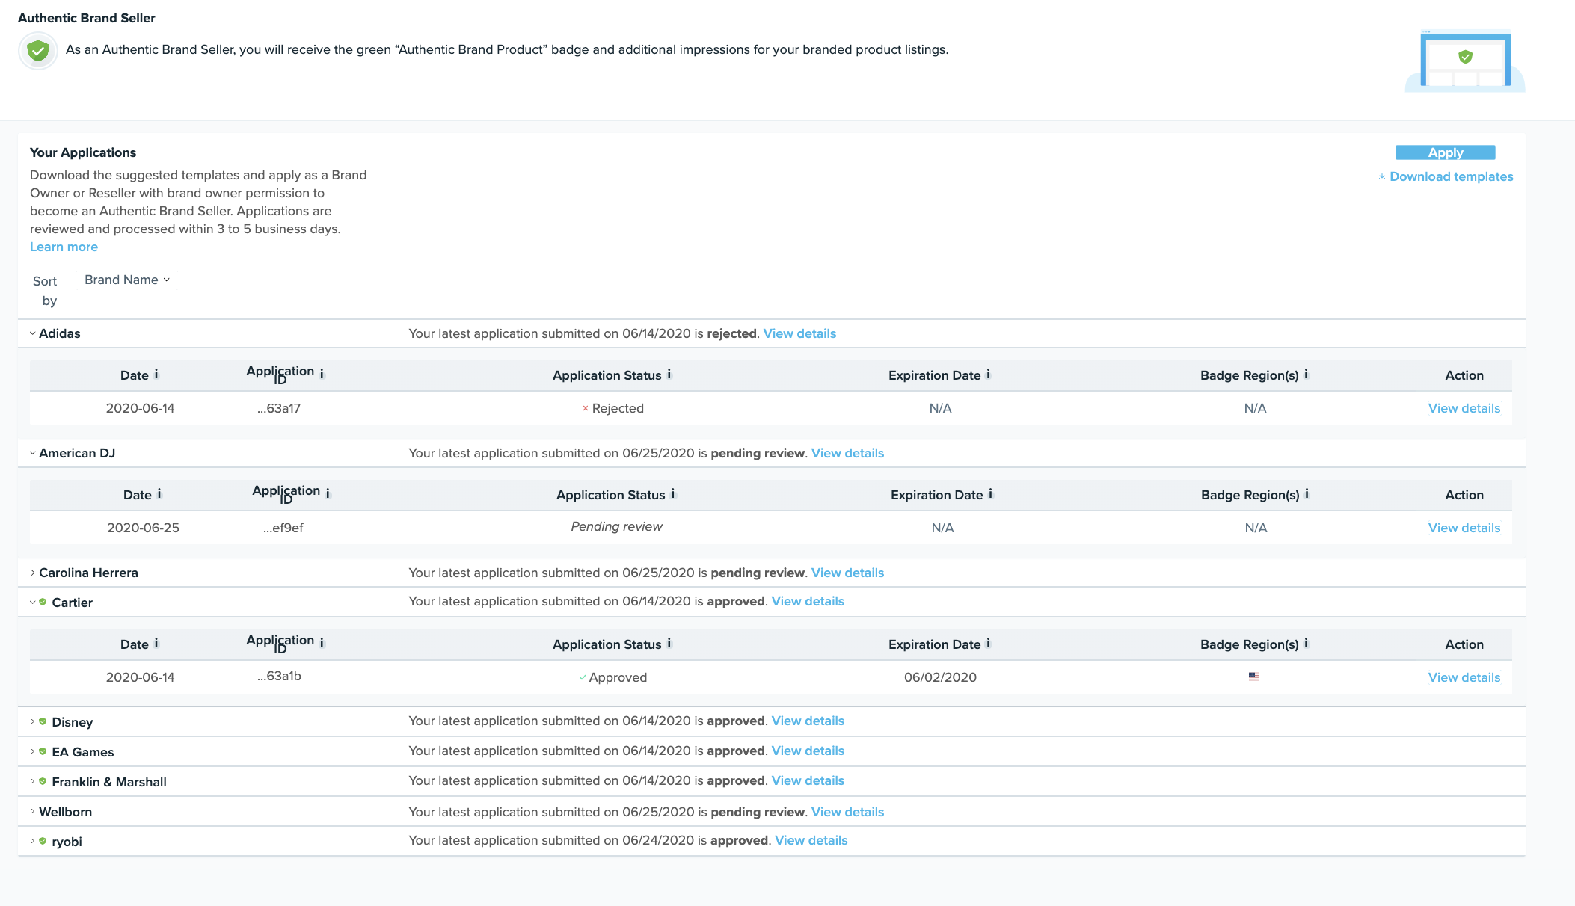The height and width of the screenshot is (906, 1575).
Task: Click View details in EA Games summary line
Action: pyautogui.click(x=808, y=751)
